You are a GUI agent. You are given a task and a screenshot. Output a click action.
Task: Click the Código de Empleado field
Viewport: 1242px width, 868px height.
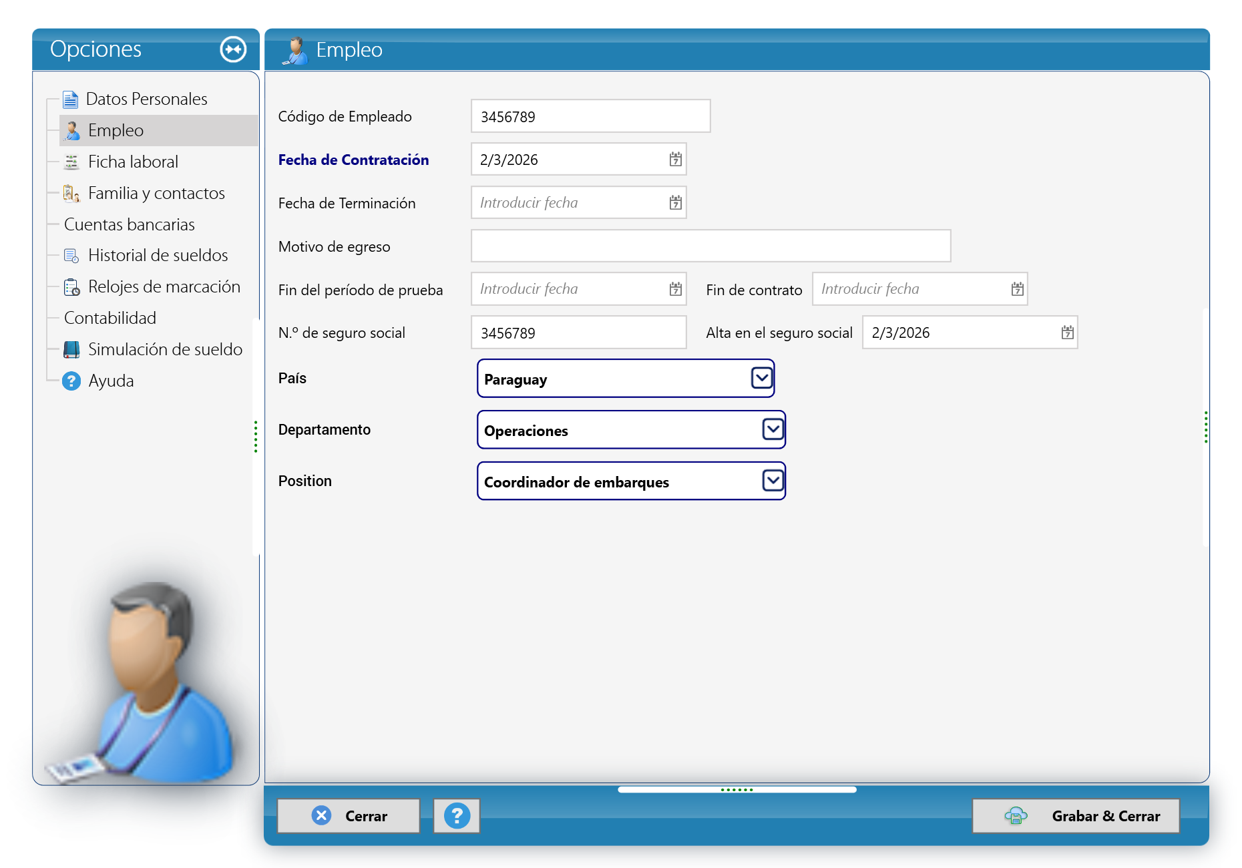(x=590, y=116)
